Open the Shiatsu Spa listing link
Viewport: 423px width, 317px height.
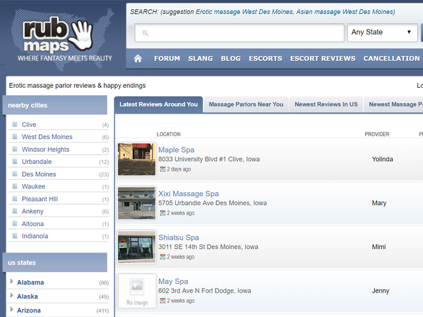[178, 238]
